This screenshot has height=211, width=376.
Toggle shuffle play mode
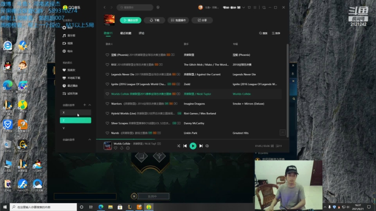click(x=179, y=146)
